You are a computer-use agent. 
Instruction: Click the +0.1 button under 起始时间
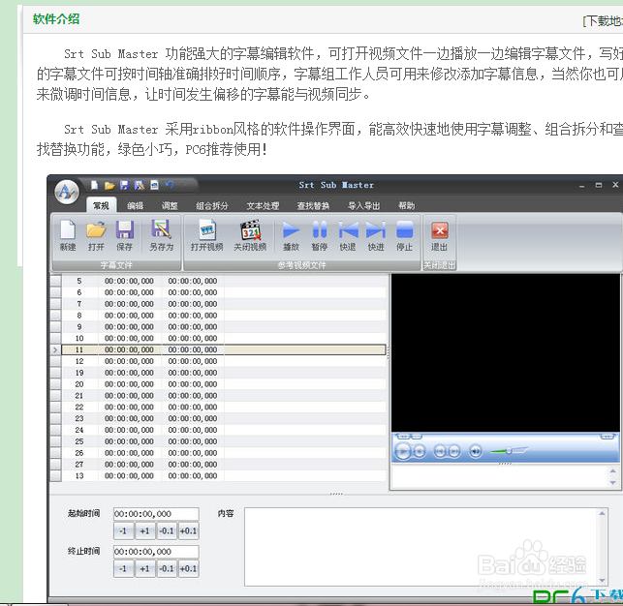[188, 530]
